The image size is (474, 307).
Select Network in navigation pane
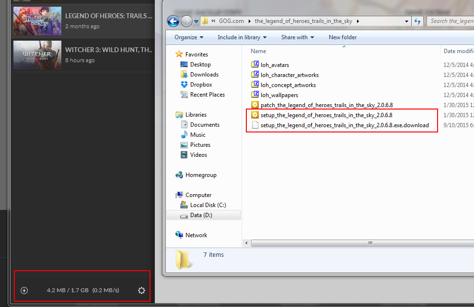click(196, 235)
